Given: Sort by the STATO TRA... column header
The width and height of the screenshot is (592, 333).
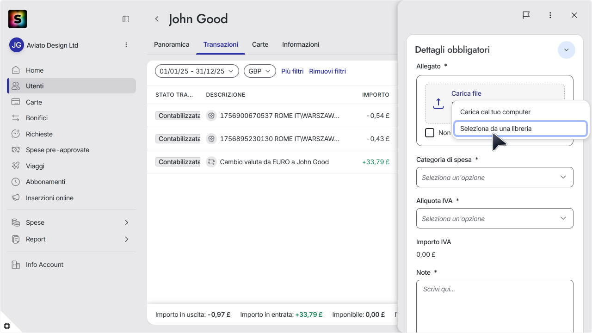Looking at the screenshot, I should [x=174, y=95].
